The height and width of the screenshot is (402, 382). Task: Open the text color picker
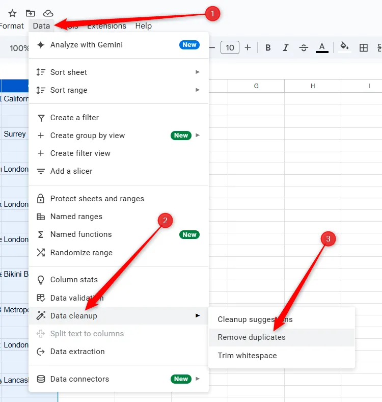coord(321,48)
